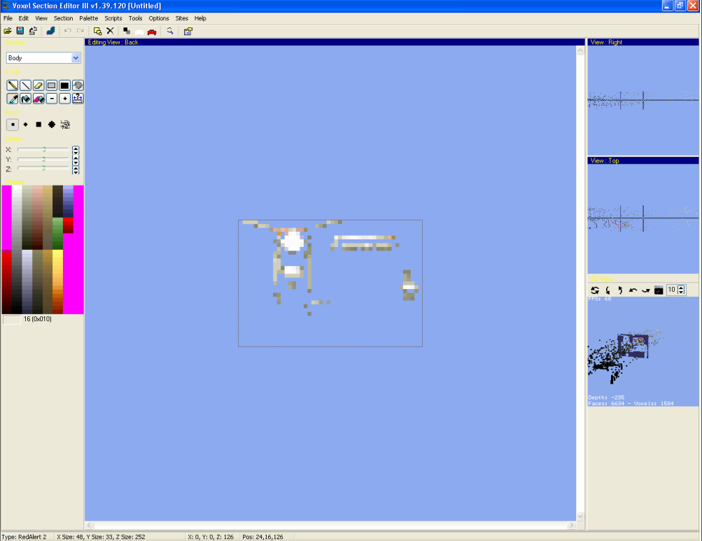Viewport: 702px width, 541px height.
Task: Step the Z layer spinner
Action: (x=76, y=169)
